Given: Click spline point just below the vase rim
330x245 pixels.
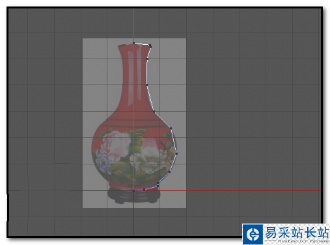Looking at the screenshot, I should pos(148,58).
